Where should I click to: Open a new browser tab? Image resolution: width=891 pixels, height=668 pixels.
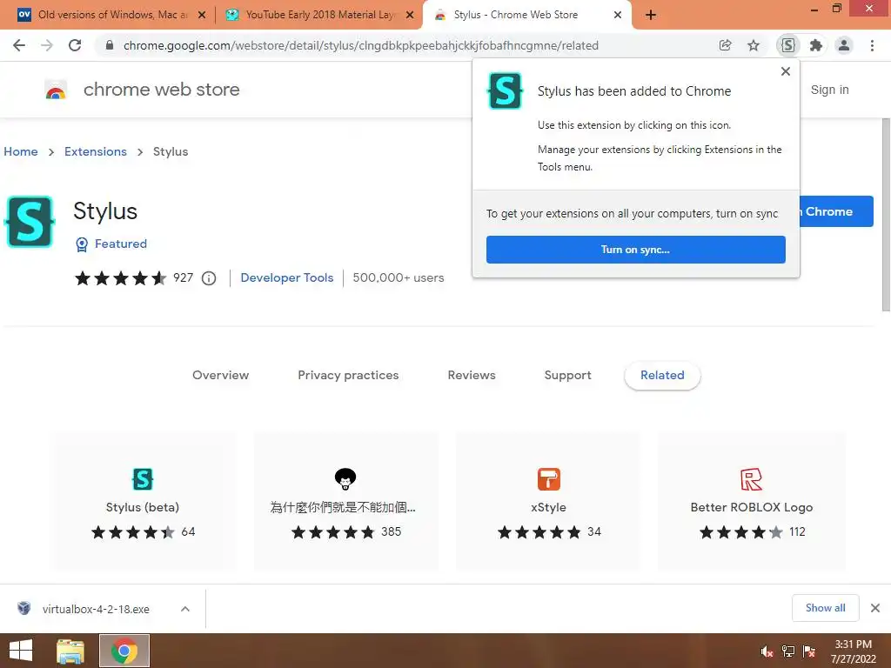click(x=651, y=16)
